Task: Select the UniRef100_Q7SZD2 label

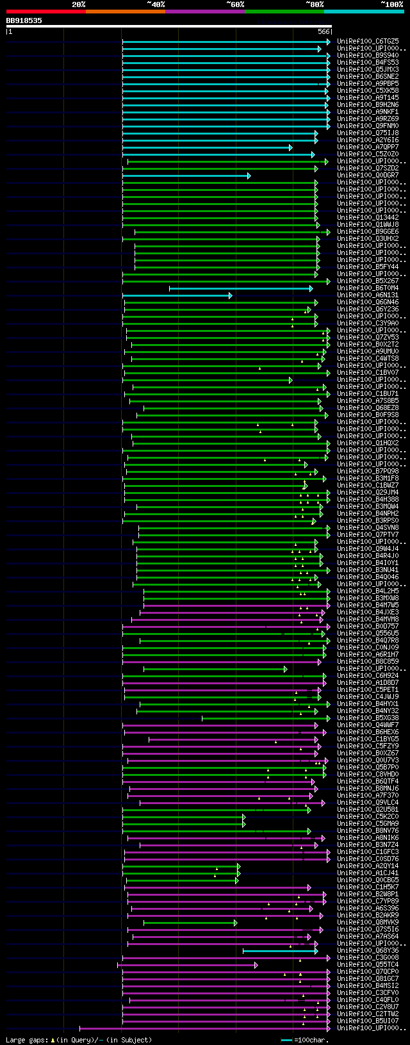Action: tap(368, 168)
